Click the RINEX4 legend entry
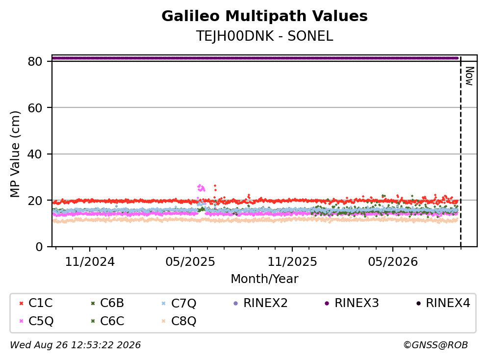The image size is (487, 360). [443, 303]
